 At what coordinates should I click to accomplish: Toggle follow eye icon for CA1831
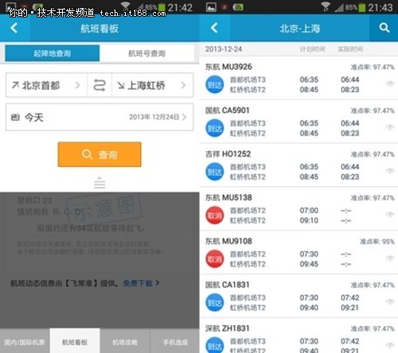(390, 301)
